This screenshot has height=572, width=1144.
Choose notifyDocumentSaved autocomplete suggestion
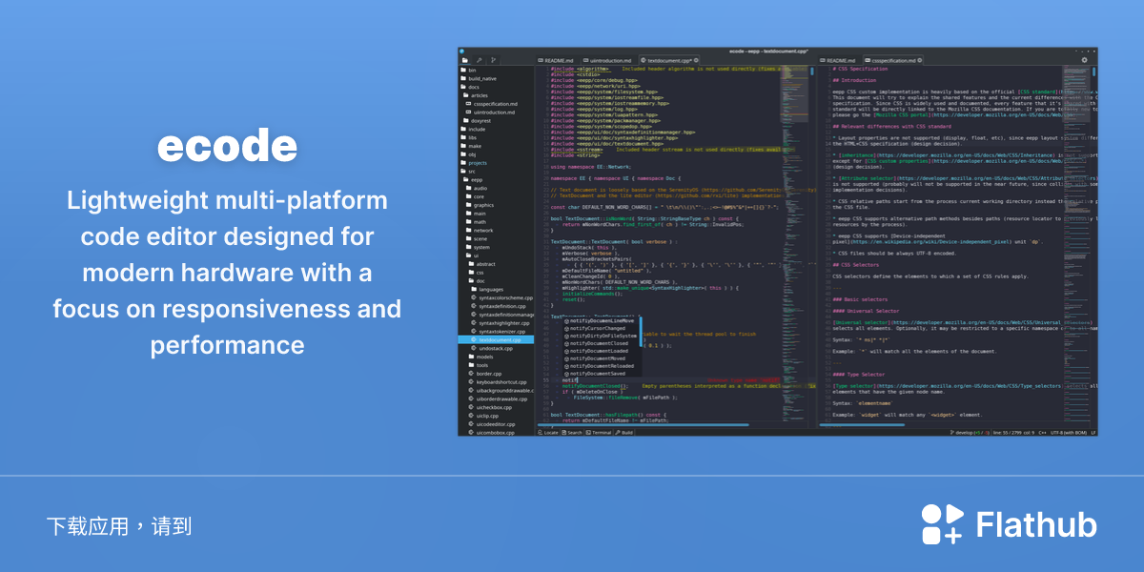click(602, 373)
